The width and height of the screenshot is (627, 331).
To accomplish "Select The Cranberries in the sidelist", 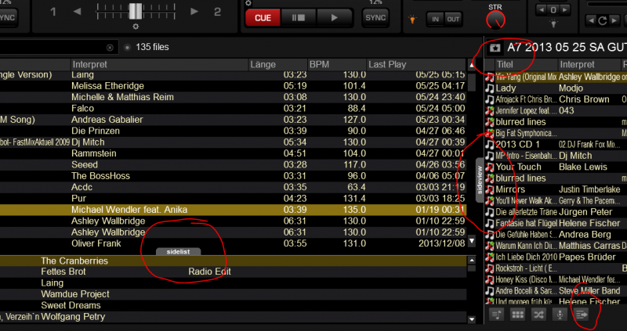I will (x=233, y=261).
